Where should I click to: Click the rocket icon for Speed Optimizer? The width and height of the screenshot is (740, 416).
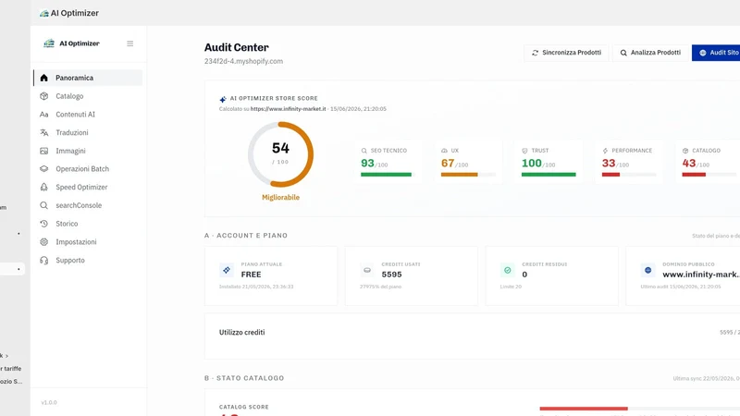43,188
